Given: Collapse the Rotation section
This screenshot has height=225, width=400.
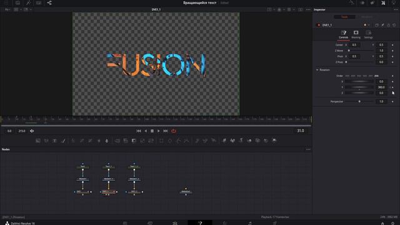Looking at the screenshot, I should click(x=317, y=70).
